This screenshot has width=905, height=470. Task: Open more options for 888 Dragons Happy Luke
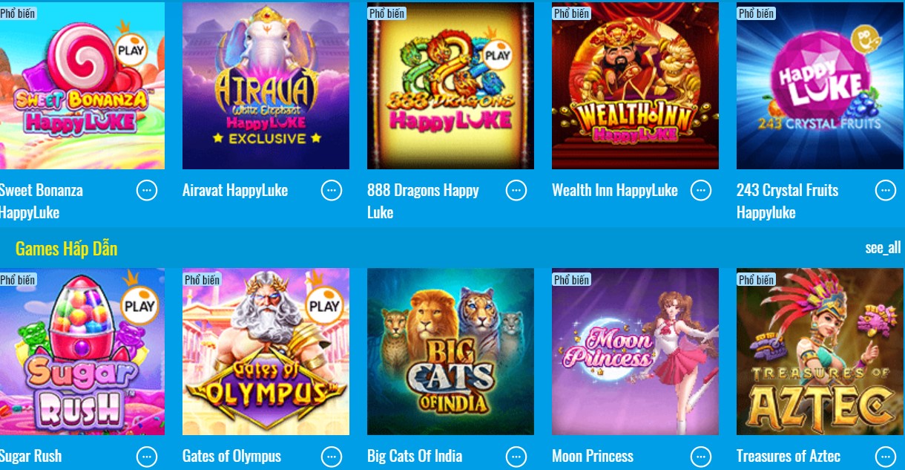pos(516,191)
